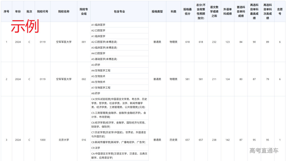This screenshot has width=286, height=161.
Task: Click the 包含专业 column header
Action: click(119, 11)
